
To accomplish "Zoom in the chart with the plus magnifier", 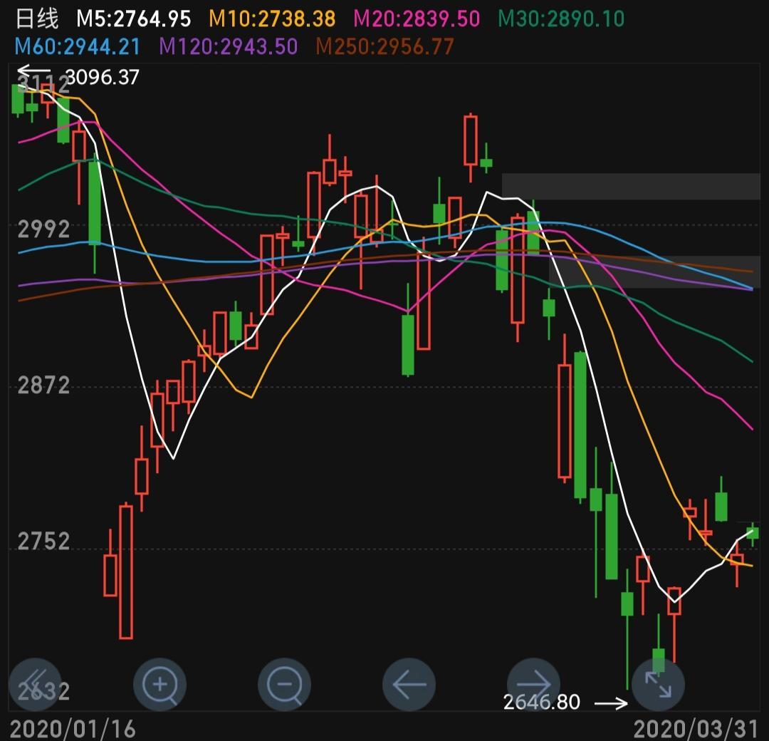I will pos(160,684).
